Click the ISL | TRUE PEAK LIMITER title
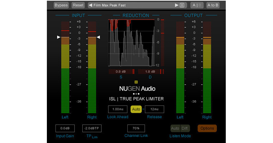The width and height of the screenshot is (273, 143). coord(136,99)
